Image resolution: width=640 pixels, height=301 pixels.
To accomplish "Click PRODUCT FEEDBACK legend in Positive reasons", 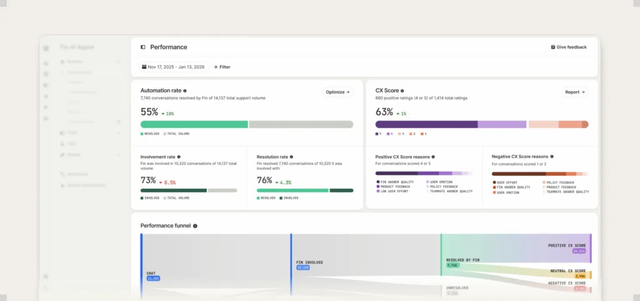I will click(x=394, y=186).
